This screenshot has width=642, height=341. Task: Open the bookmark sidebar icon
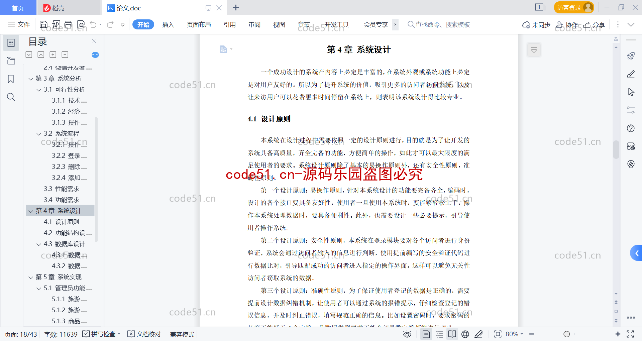(11, 79)
